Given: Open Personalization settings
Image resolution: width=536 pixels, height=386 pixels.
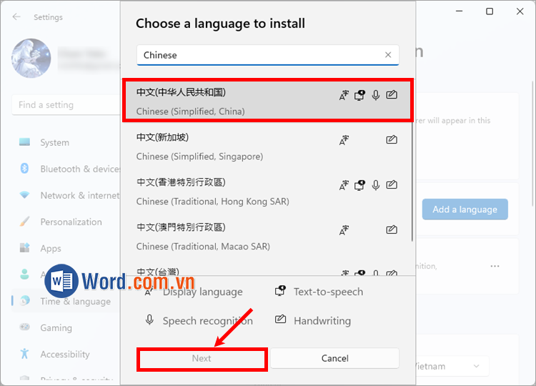Looking at the screenshot, I should (66, 222).
